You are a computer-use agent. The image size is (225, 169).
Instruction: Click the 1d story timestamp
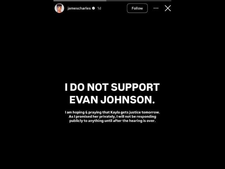pyautogui.click(x=99, y=8)
